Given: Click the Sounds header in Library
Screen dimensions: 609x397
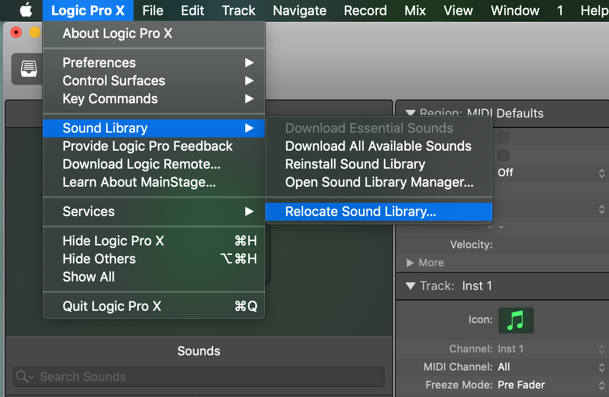Looking at the screenshot, I should click(x=199, y=351).
